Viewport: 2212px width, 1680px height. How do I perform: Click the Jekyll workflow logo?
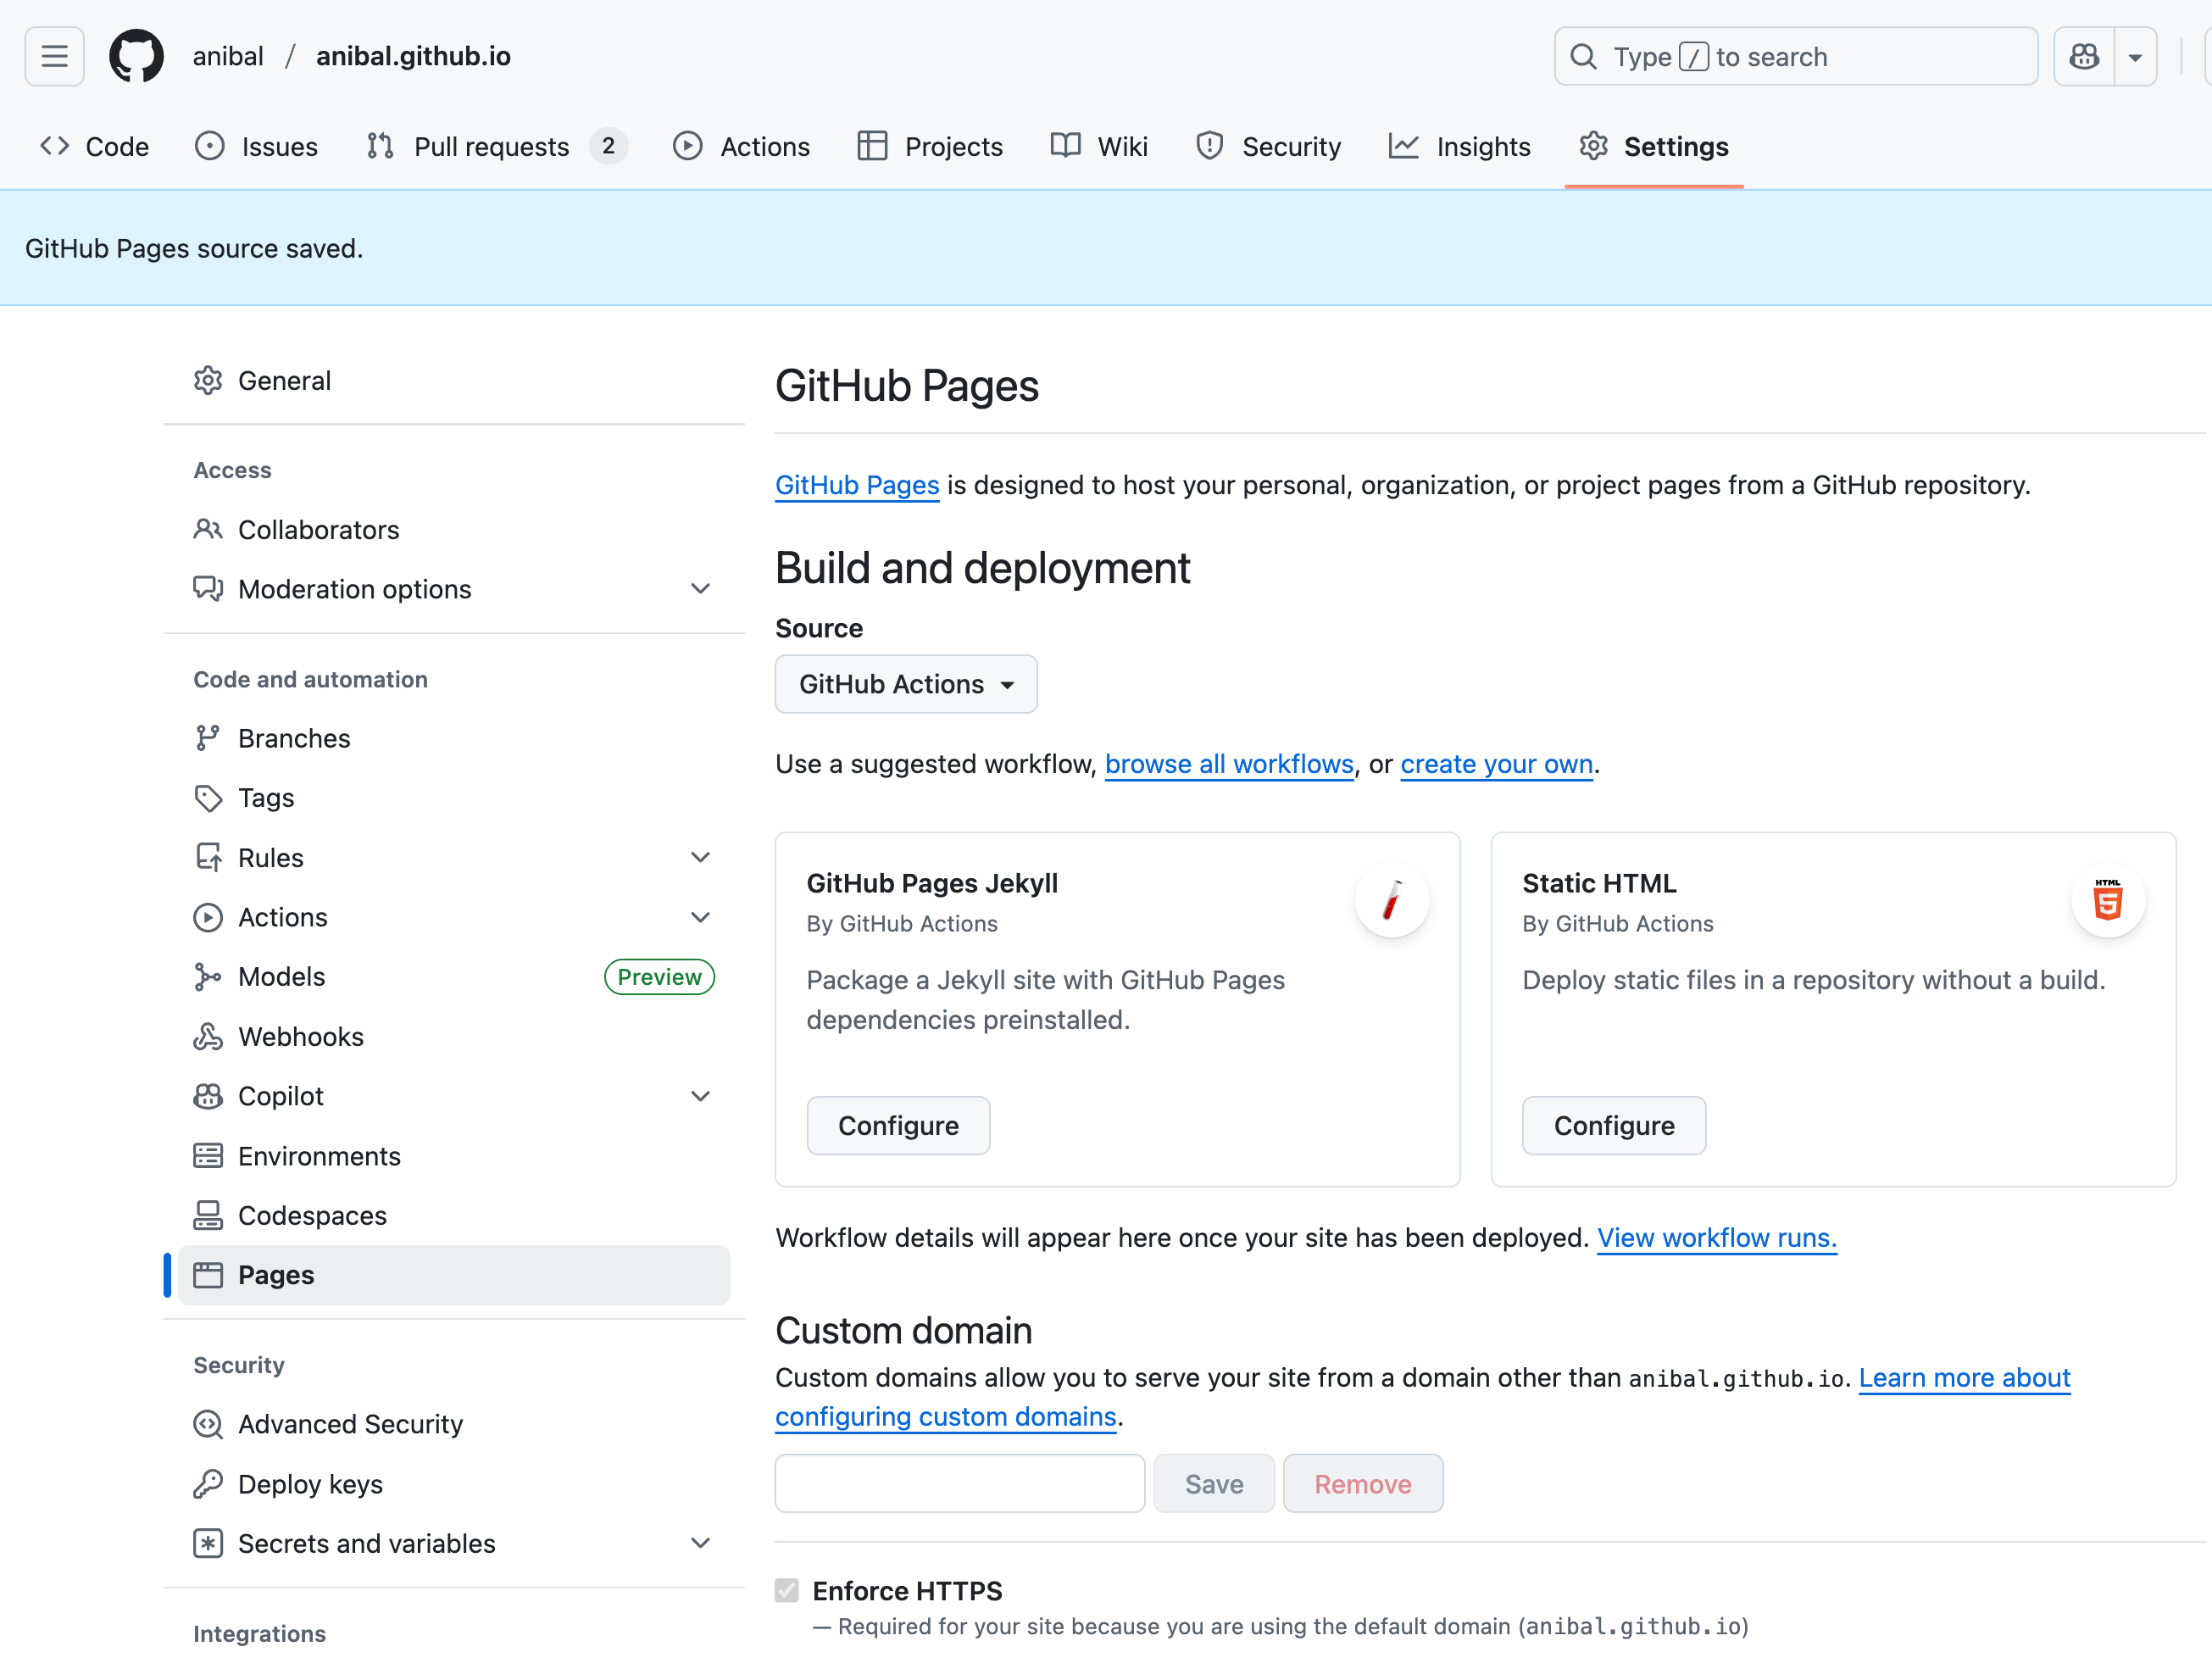tap(1391, 901)
